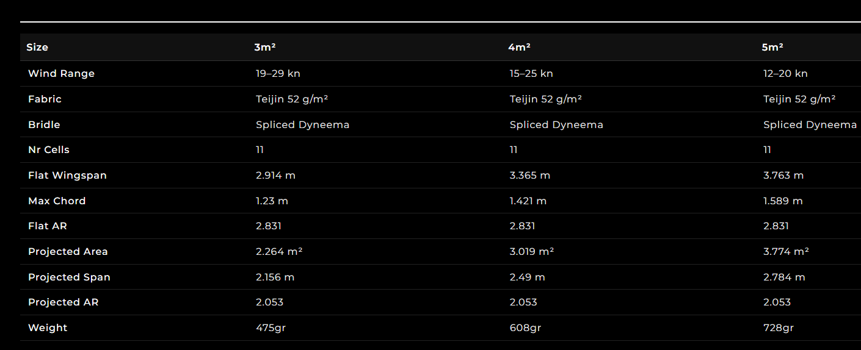Click the Fabric row label
861x350 pixels.
pos(45,99)
